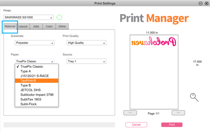Open the Other tab
The width and height of the screenshot is (210, 132).
62,26
